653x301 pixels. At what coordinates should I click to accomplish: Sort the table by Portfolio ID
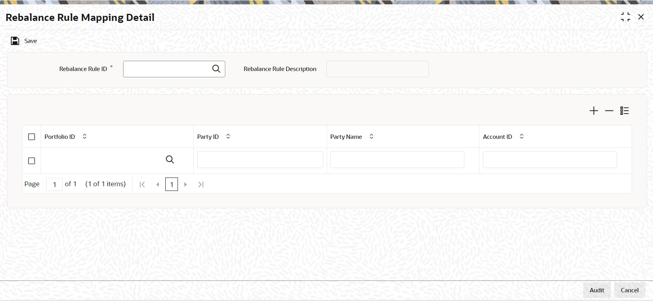point(84,136)
